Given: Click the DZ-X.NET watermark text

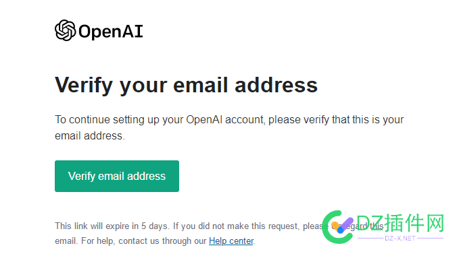Looking at the screenshot, I should coord(400,239).
